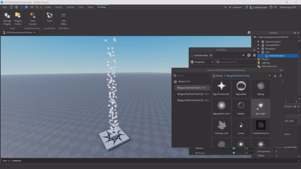Select the PLUGINS ribbon tab
The height and width of the screenshot is (169, 301).
click(101, 7)
